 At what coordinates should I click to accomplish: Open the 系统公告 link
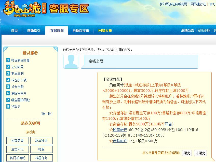click(x=187, y=31)
